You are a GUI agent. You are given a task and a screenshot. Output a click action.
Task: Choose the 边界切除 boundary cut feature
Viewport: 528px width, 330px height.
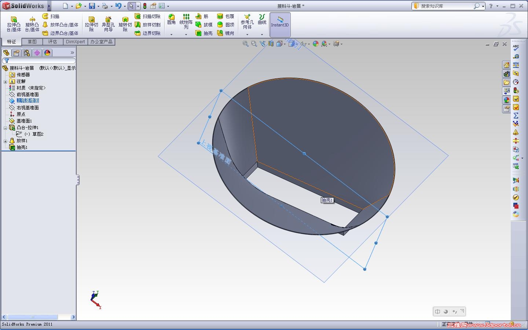click(148, 33)
